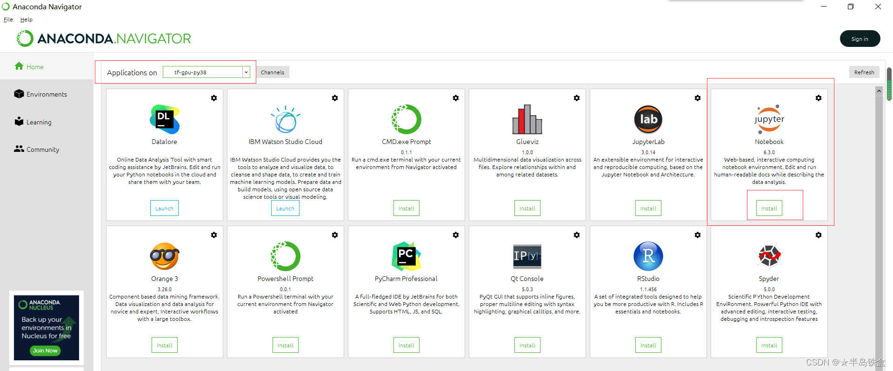Viewport: 893px width, 371px height.
Task: Launch Datalore
Action: coord(164,208)
